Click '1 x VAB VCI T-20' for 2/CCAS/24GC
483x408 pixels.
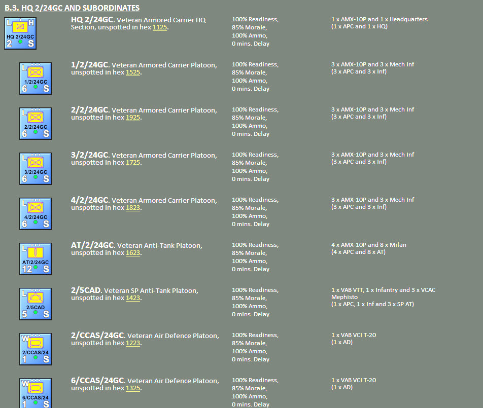354,335
